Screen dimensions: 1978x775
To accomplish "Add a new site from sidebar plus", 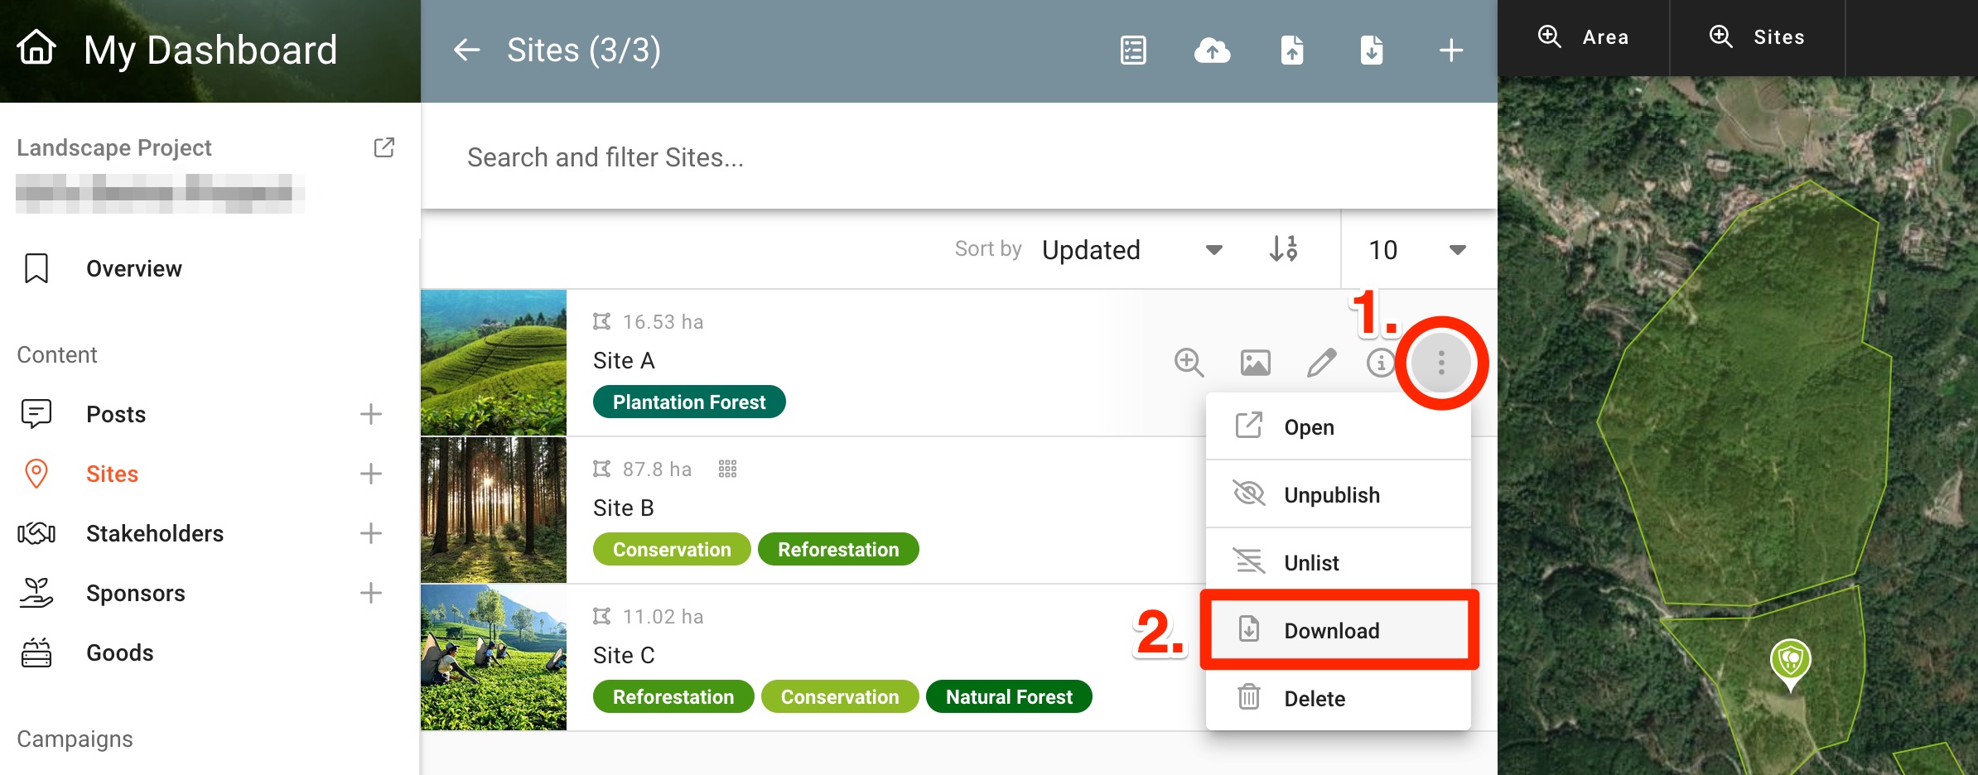I will (371, 474).
